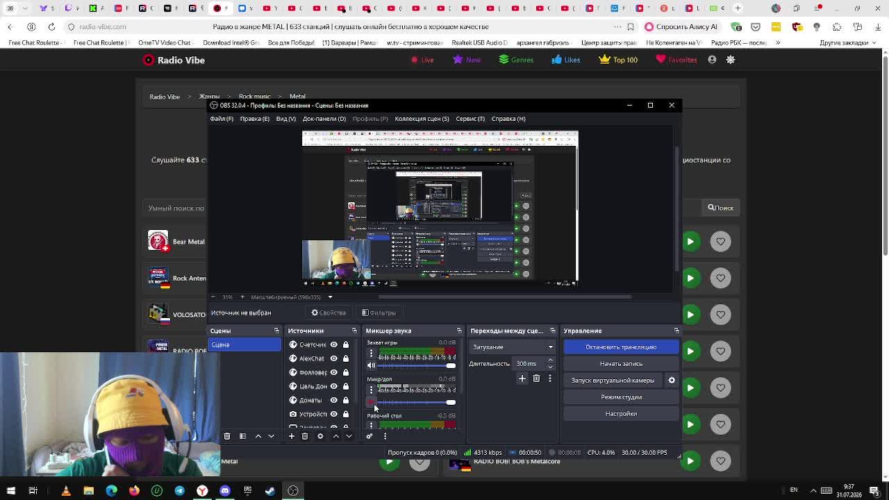Viewport: 889px width, 500px height.
Task: Add a transition with plus icon
Action: [522, 378]
